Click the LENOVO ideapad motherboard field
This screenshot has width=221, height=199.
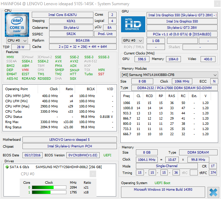pos(70,139)
